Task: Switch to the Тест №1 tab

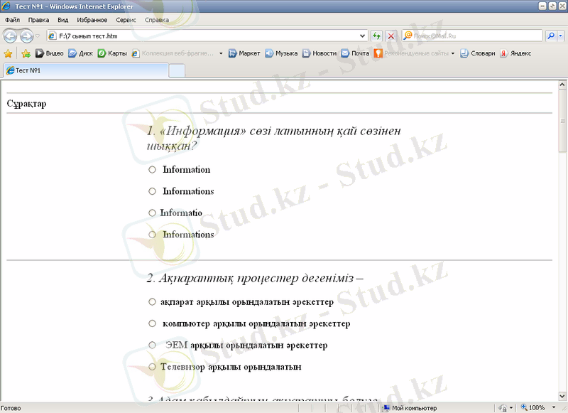Action: (x=43, y=70)
